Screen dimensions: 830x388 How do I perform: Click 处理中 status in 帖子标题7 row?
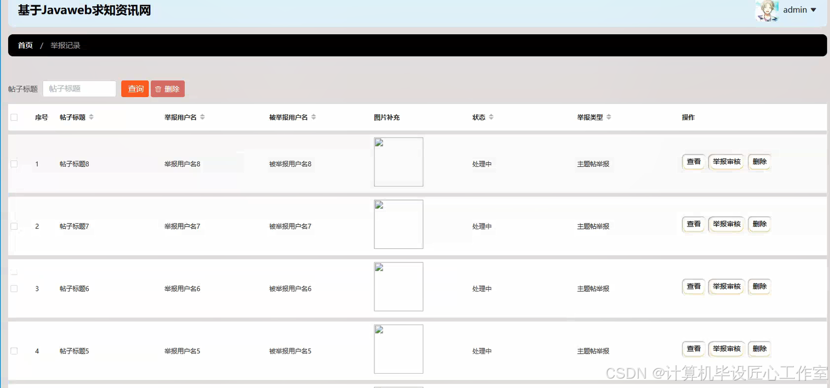coord(482,226)
